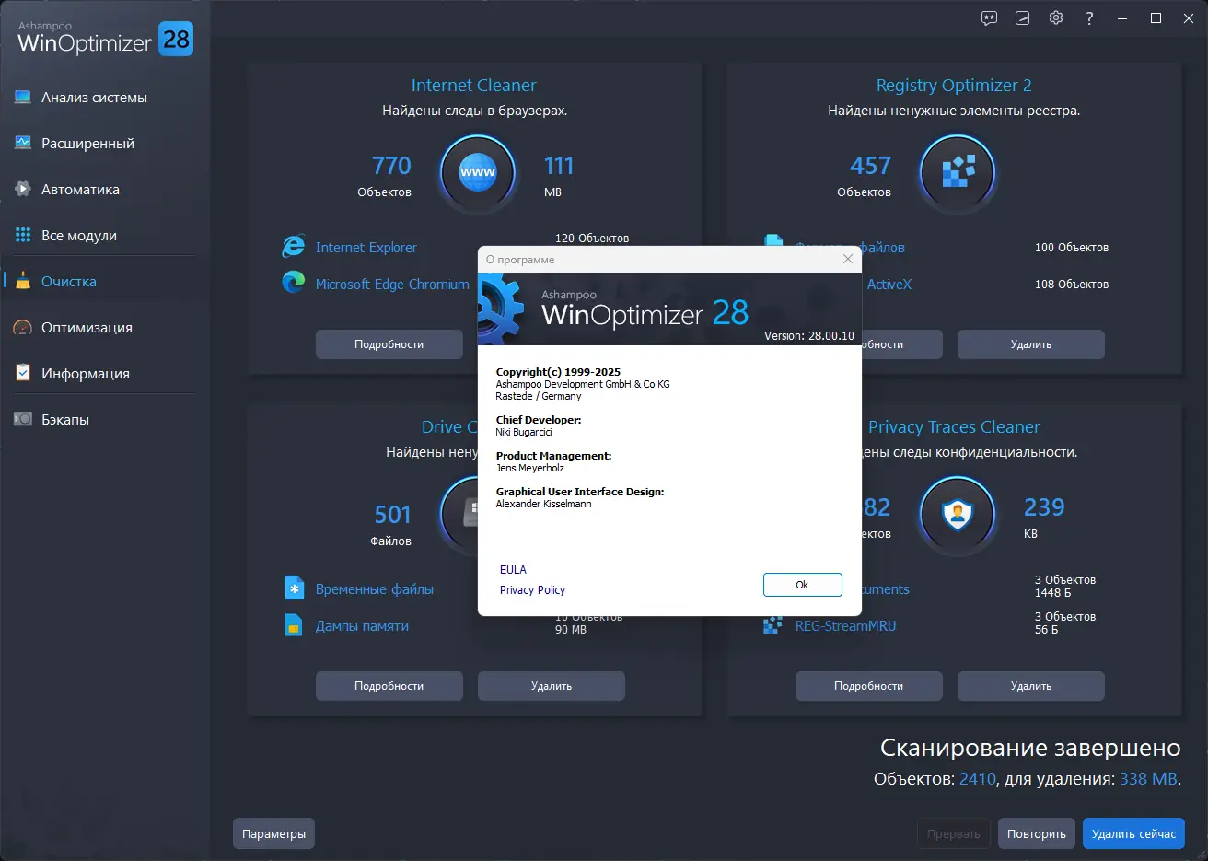Click the total count 2410
Screen dimensions: 1208x861
point(978,779)
